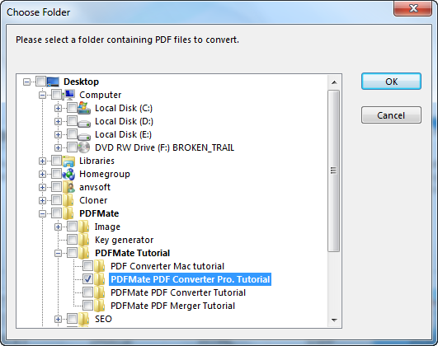Confirm folder selection with OK
Viewport: 438px width, 346px height.
tap(391, 82)
